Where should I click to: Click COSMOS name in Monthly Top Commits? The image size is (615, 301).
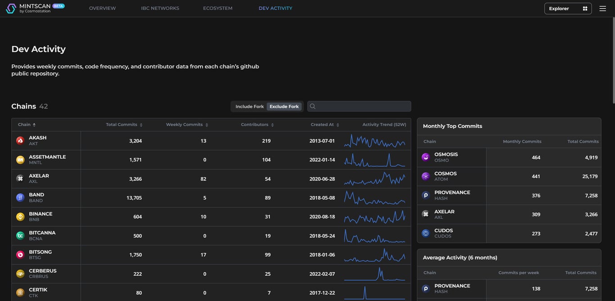point(446,174)
